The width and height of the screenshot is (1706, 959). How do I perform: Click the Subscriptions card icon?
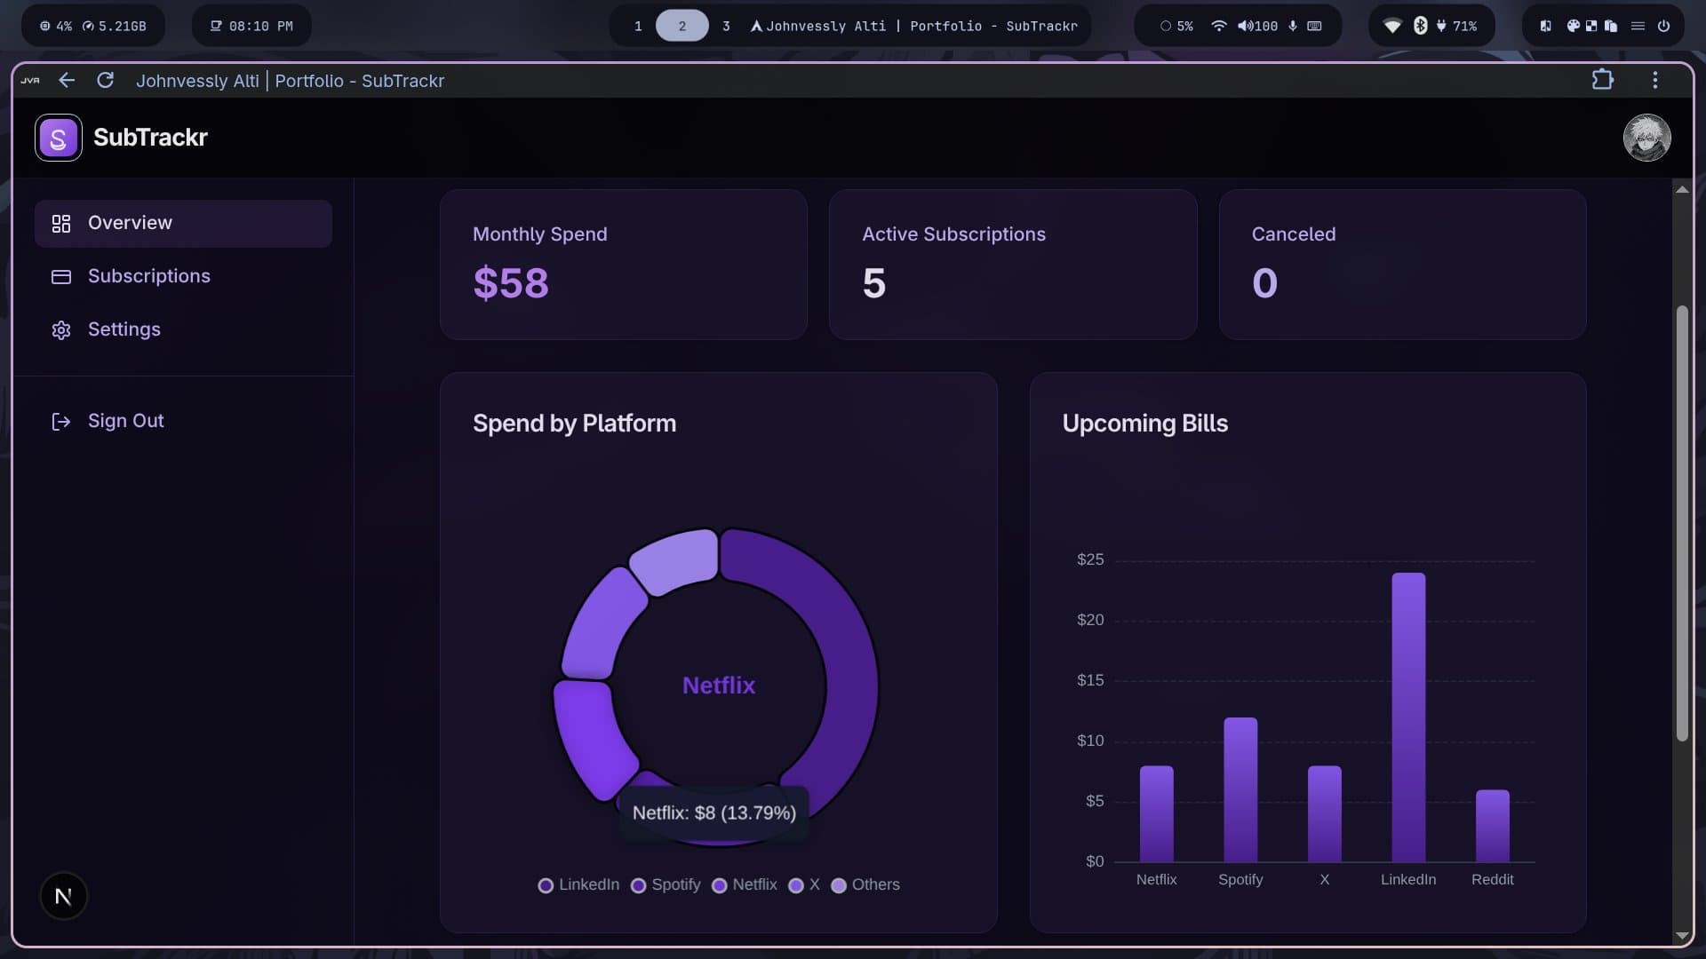tap(61, 276)
